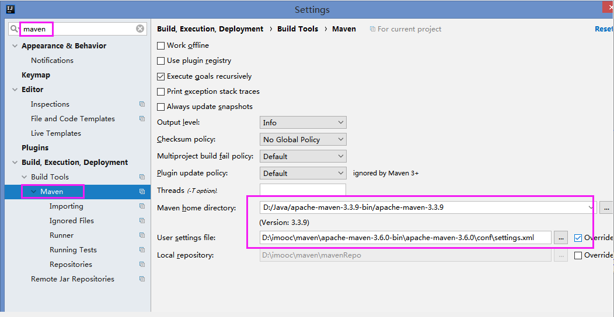Select Running Tests under Maven
The width and height of the screenshot is (614, 317).
point(73,250)
